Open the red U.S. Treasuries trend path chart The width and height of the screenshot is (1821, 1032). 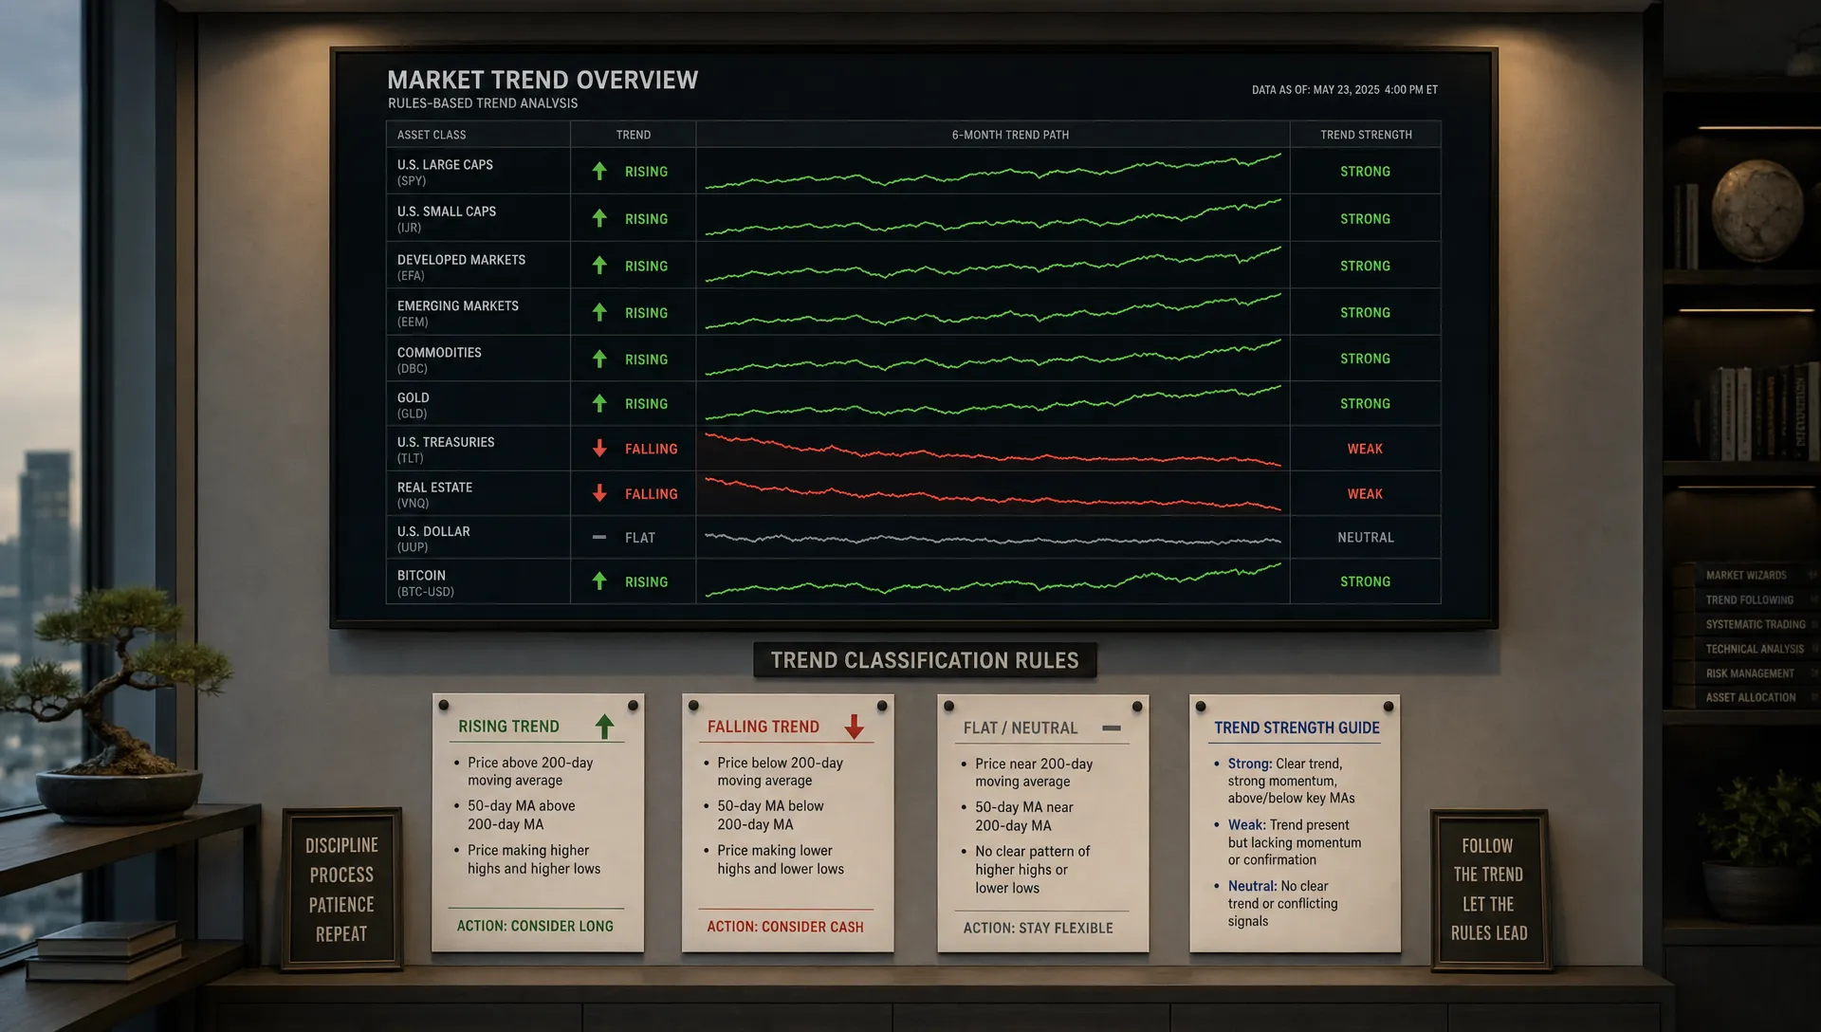point(993,450)
